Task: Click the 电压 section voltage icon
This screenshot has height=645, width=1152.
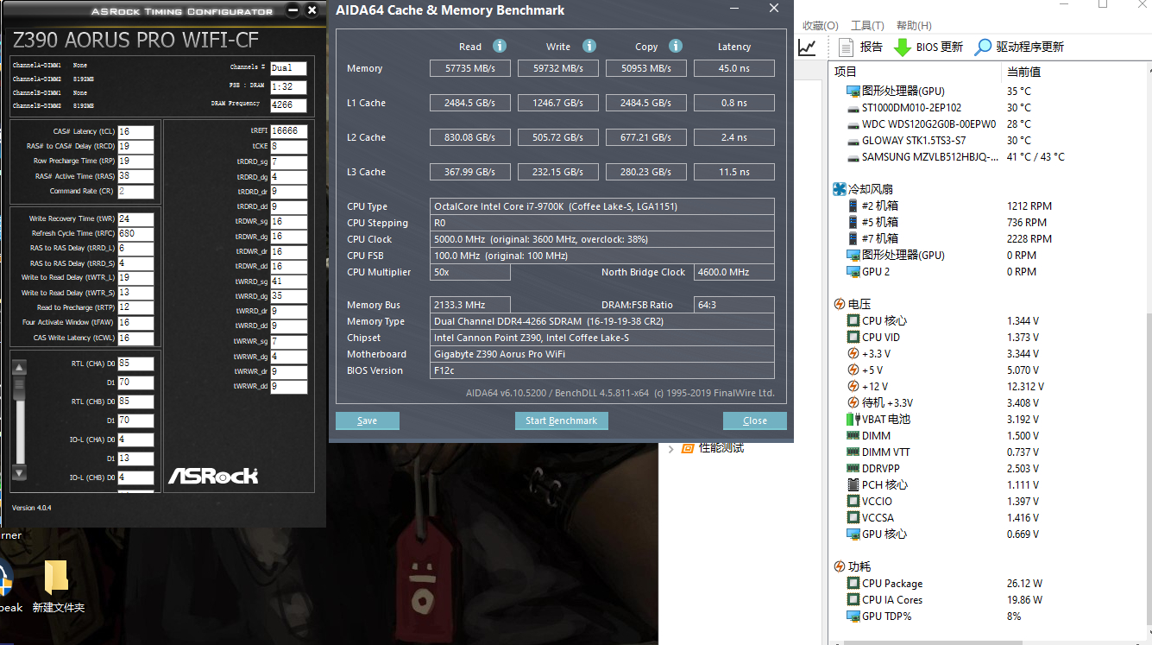Action: click(840, 304)
